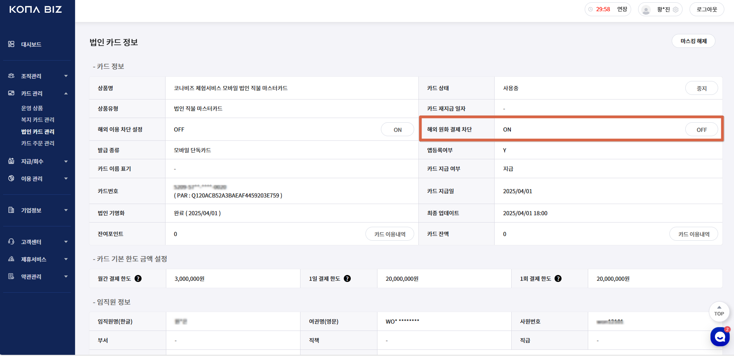This screenshot has width=734, height=356.
Task: Expand the 지급/회수 menu arrow
Action: coord(66,161)
